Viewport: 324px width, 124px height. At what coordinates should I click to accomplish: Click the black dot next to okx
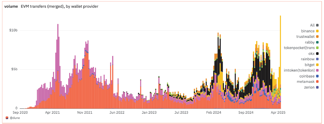coord(317,54)
